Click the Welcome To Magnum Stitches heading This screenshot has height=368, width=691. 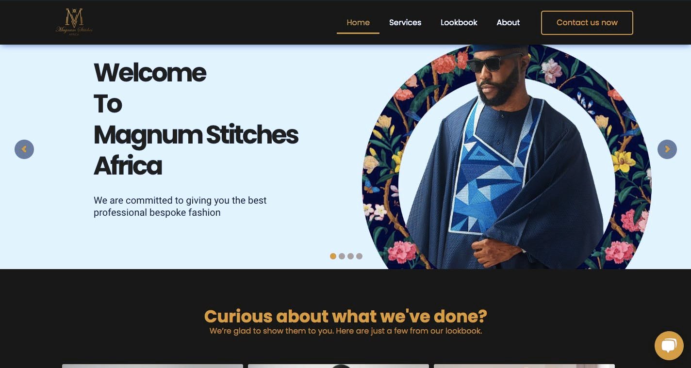[x=196, y=119]
